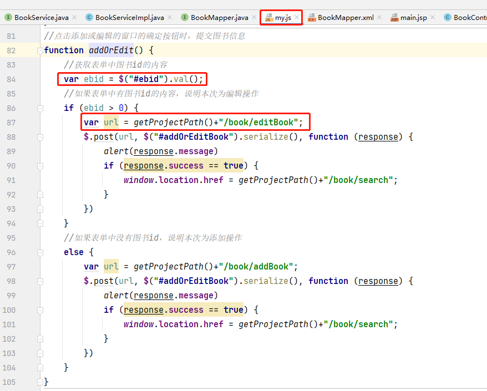487x391 pixels.
Task: Click response.success on line 100
Action: tap(164, 309)
